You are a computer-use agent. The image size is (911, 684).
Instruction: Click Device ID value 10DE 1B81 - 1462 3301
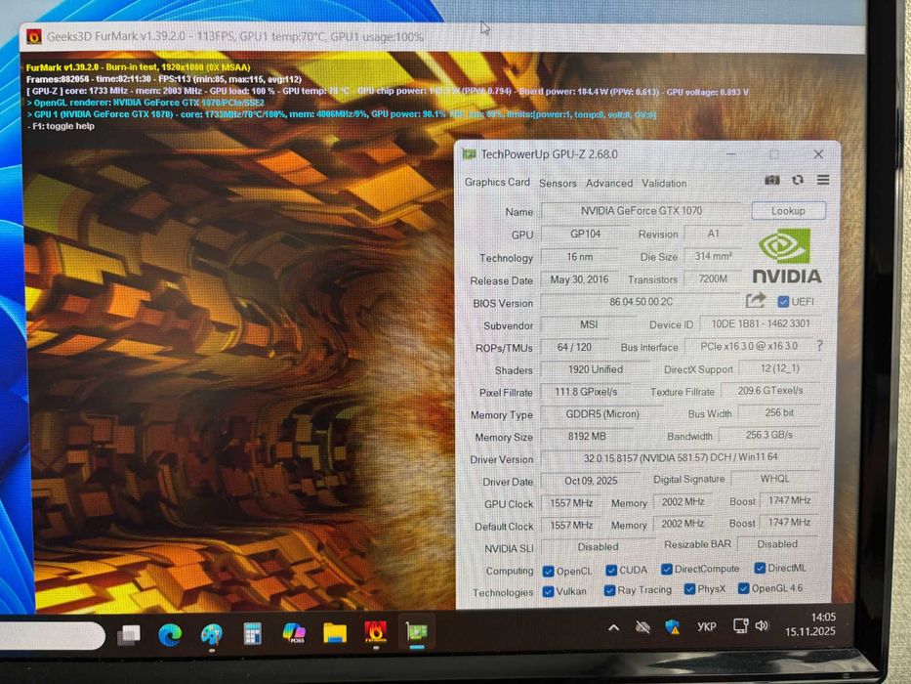[761, 323]
